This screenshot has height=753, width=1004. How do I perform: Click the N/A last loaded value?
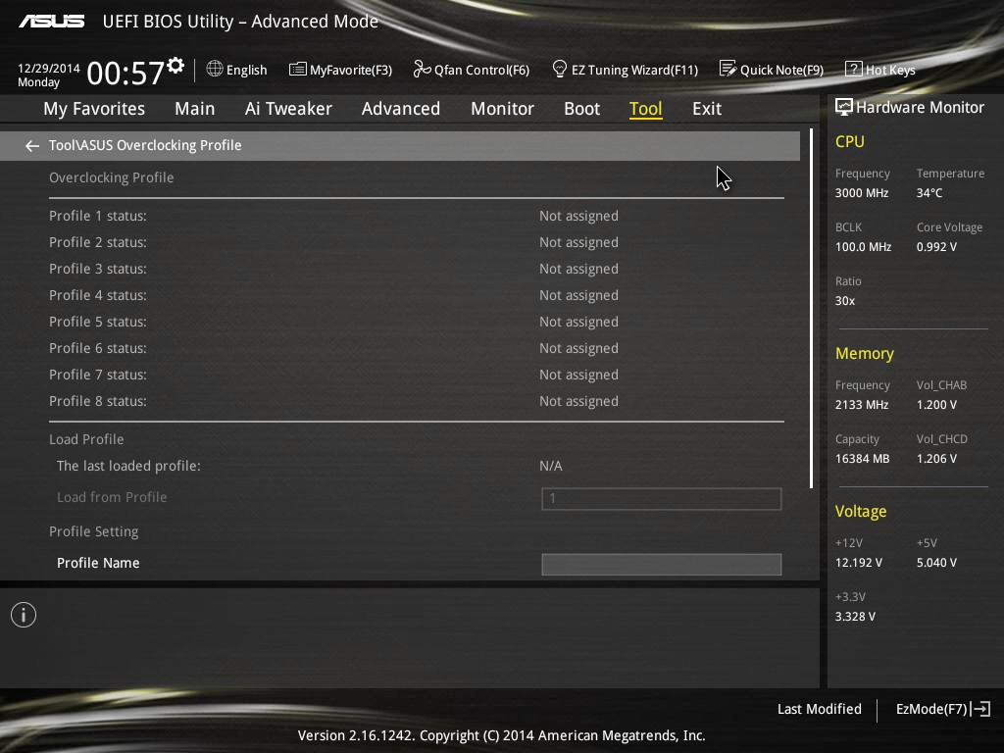551,466
